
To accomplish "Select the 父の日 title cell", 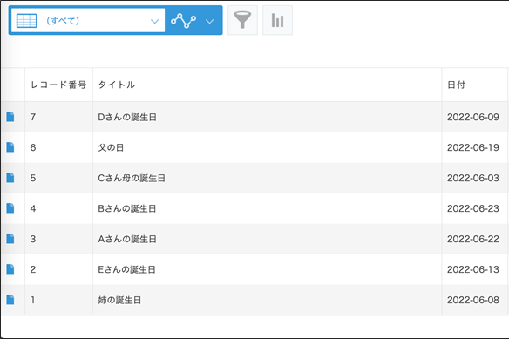I will pyautogui.click(x=268, y=147).
